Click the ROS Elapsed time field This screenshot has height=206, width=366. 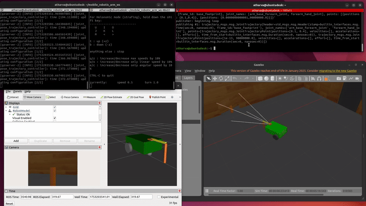pyautogui.click(x=62, y=197)
